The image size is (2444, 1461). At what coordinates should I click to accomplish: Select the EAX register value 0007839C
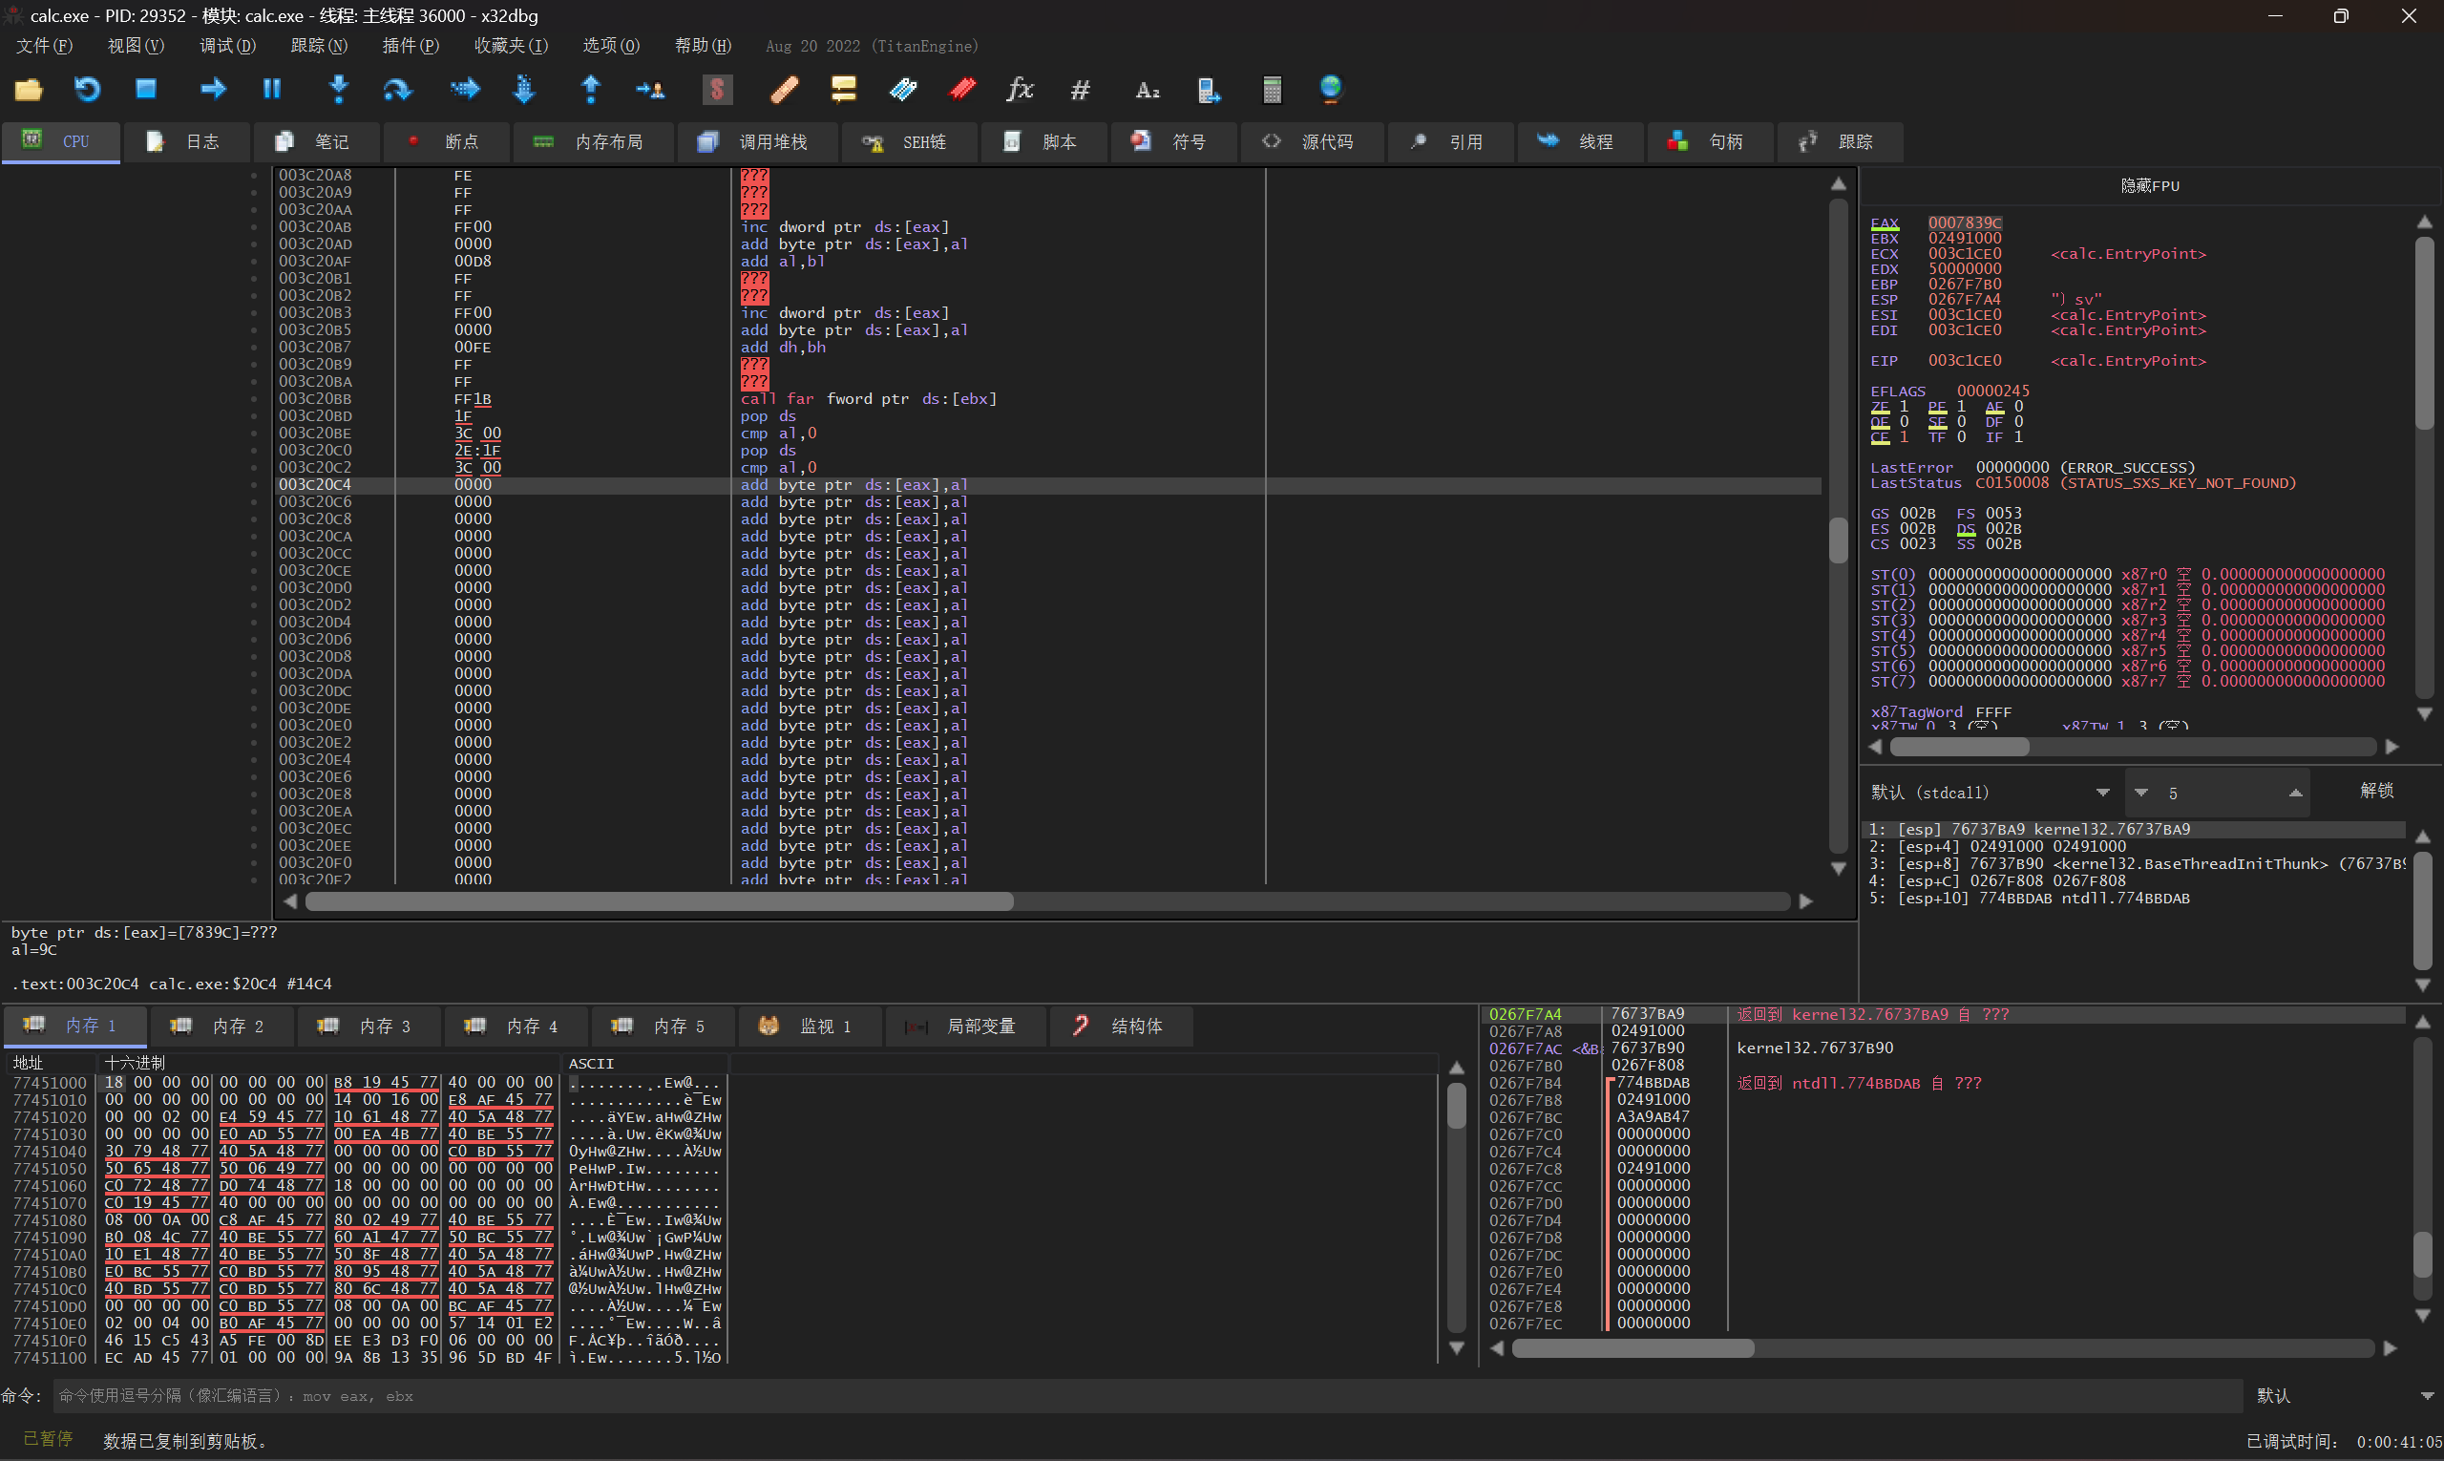pyautogui.click(x=1965, y=223)
